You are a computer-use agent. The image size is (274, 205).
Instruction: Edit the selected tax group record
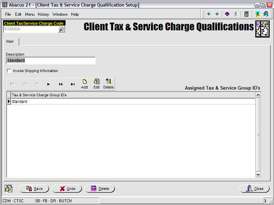click(x=97, y=84)
